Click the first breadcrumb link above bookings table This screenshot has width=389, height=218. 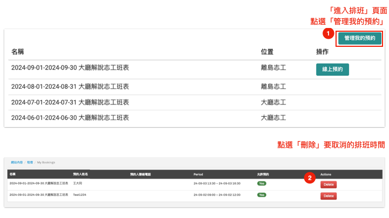point(17,162)
